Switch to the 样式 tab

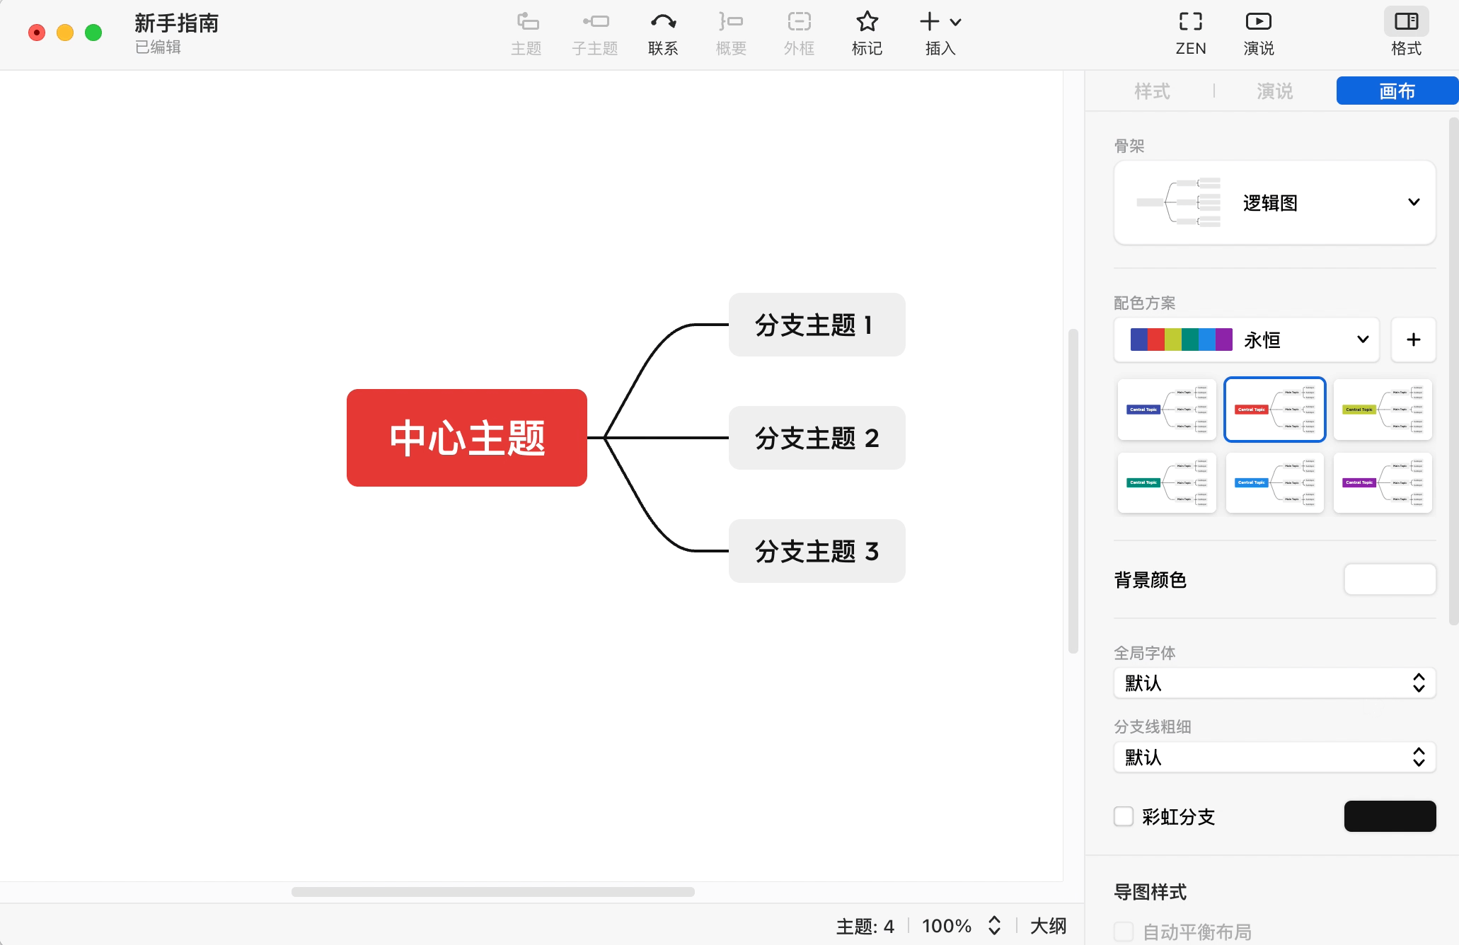click(x=1151, y=91)
